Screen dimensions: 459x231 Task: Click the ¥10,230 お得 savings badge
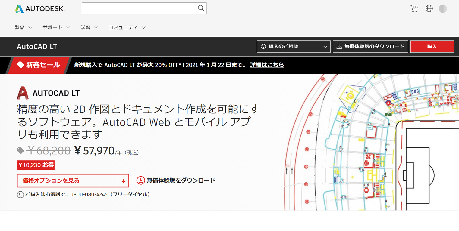click(36, 165)
